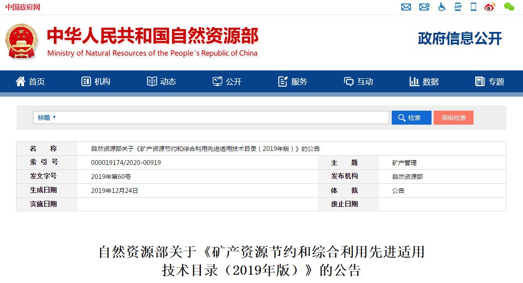
Task: Click the English ministry name subtitle
Action: (152, 53)
